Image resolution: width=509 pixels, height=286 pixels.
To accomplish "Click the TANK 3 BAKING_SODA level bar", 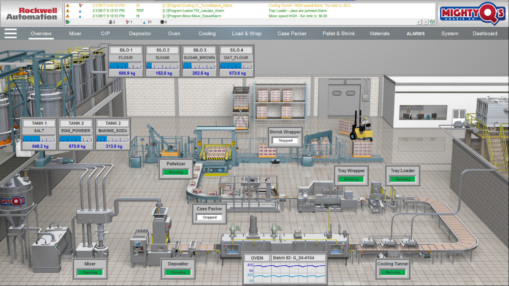I will [113, 139].
